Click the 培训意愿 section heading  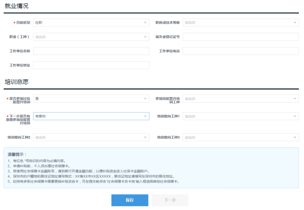tap(15, 82)
